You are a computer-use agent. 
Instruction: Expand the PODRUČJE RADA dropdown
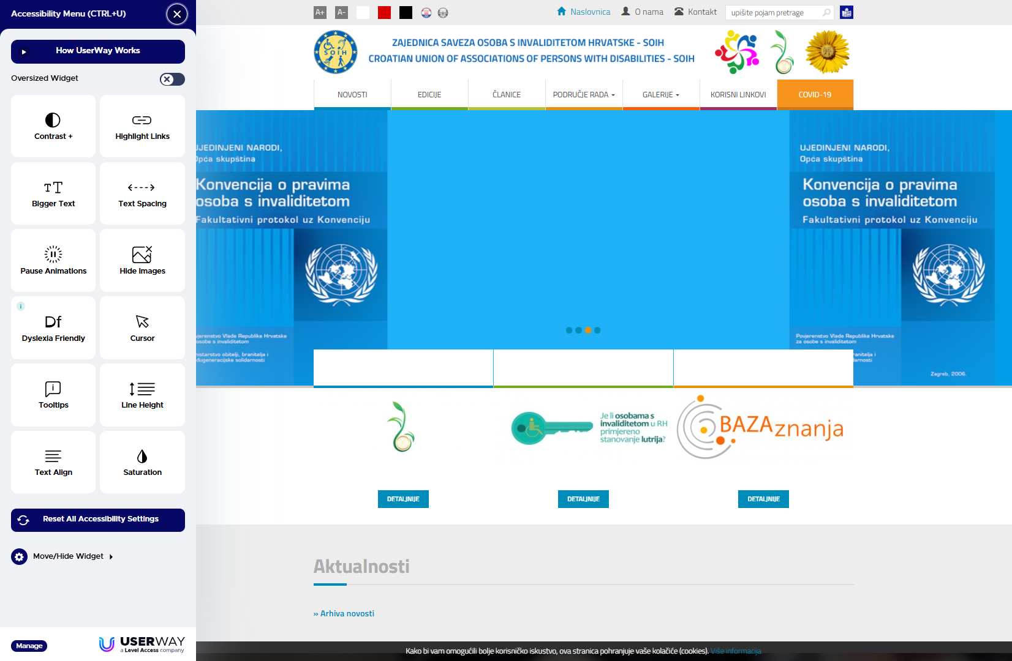pyautogui.click(x=584, y=95)
